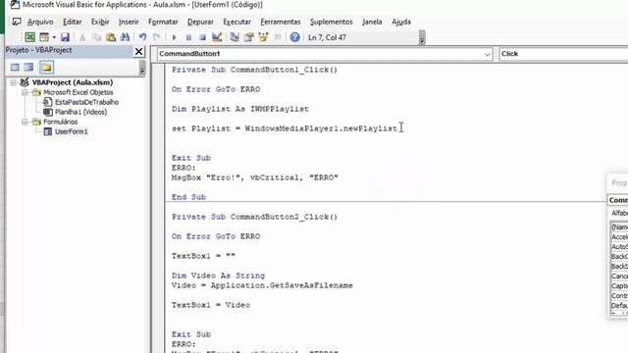The height and width of the screenshot is (353, 628).
Task: Click the MsgBox "Erro!", vbCritical line
Action: pyautogui.click(x=255, y=177)
